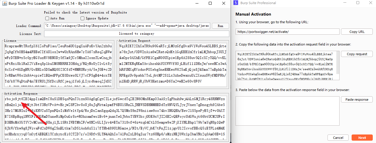Click the Loader Command input field
This screenshot has width=376, height=143.
coord(127,26)
